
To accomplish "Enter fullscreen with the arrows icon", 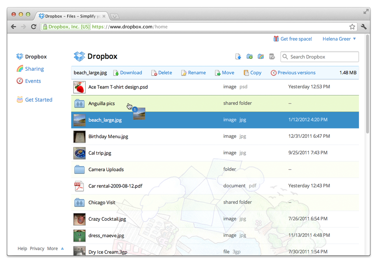I will (x=366, y=11).
